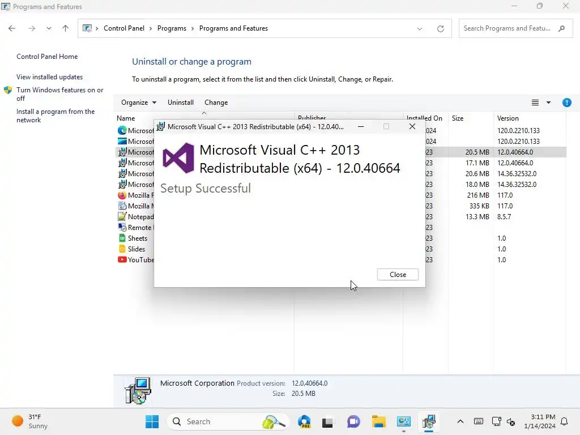Viewport: 580px width, 435px height.
Task: Minimize the Visual C++ 2013 setup dialog
Action: 361,126
